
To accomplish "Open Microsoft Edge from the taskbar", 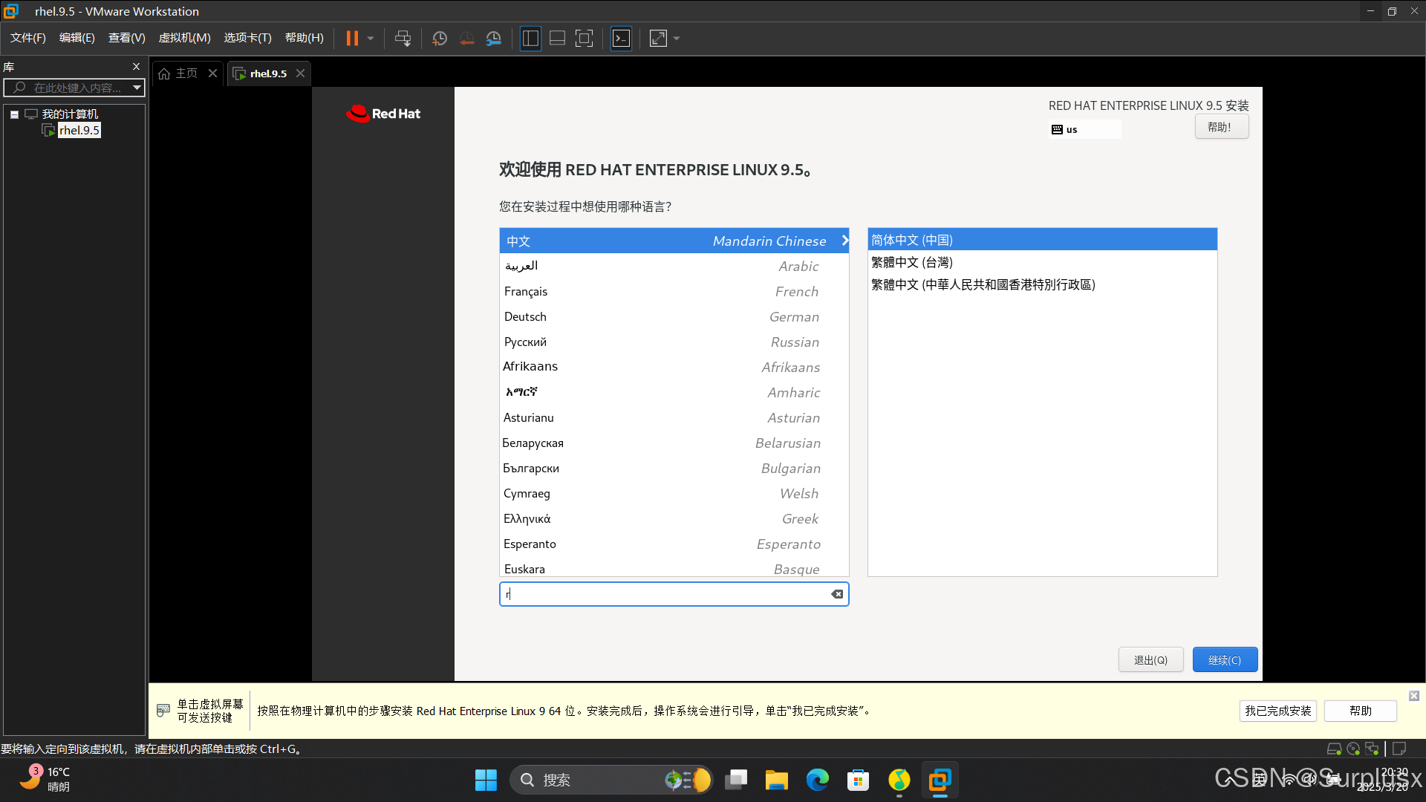I will click(817, 780).
